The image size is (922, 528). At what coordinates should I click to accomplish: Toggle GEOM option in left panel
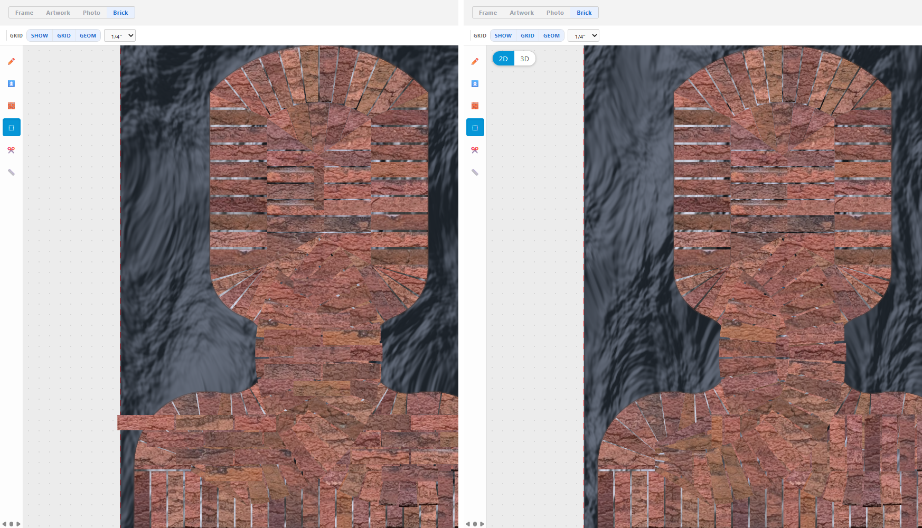coord(88,36)
